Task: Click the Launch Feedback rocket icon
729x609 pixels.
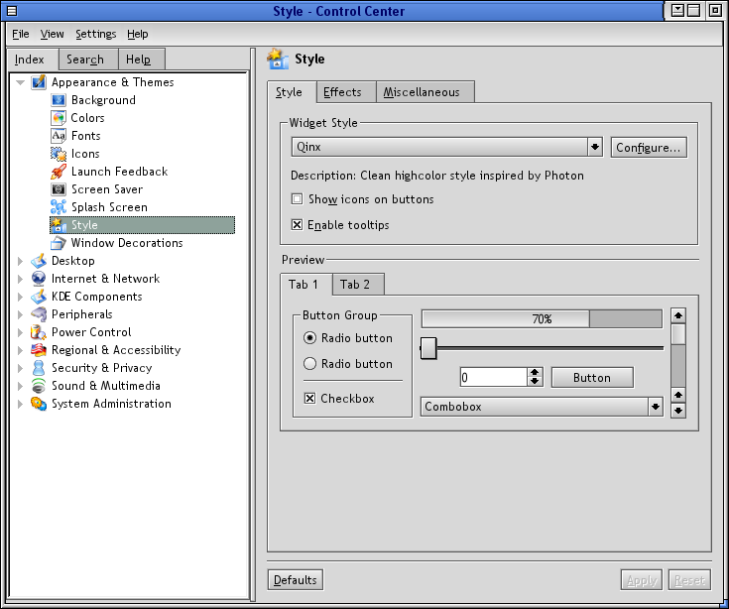Action: point(59,172)
